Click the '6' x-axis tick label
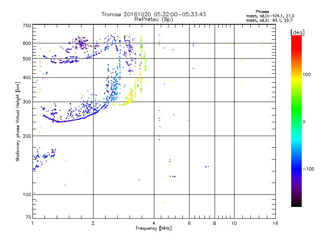The height and width of the screenshot is (243, 324). [189, 223]
